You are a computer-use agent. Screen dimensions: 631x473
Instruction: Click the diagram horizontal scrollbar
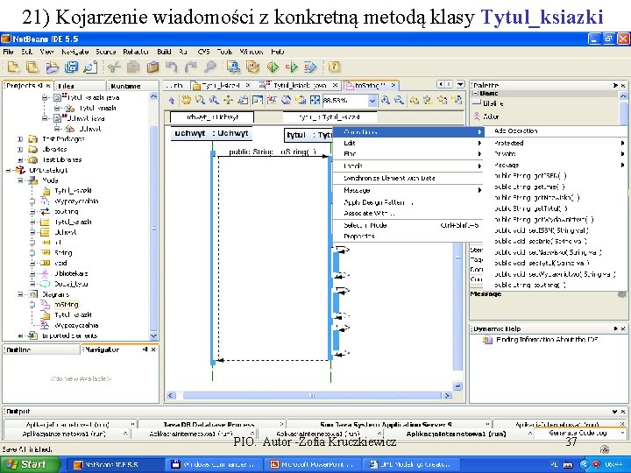coord(312,395)
